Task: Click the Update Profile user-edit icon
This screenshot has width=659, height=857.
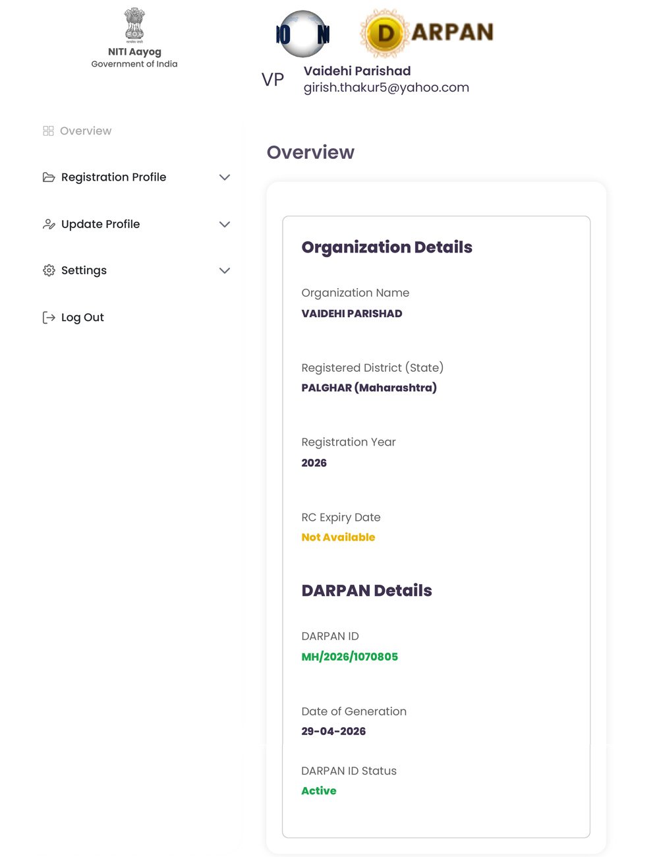Action: coord(49,224)
